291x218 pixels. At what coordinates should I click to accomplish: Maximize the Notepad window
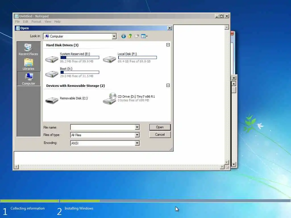click(222, 16)
